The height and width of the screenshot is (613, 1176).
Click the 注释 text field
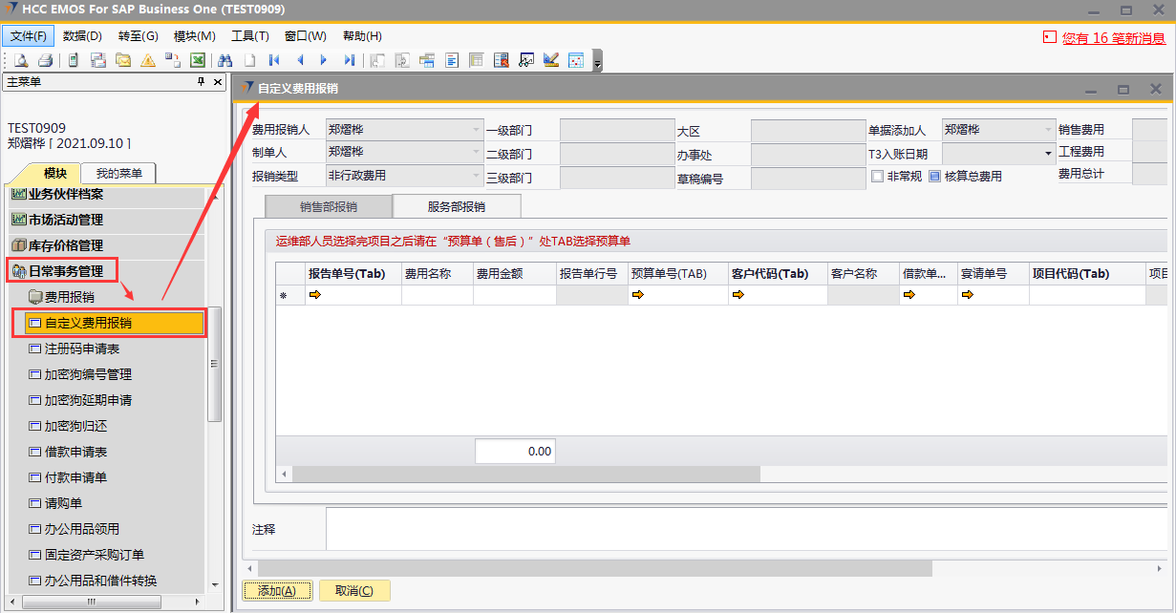[745, 529]
